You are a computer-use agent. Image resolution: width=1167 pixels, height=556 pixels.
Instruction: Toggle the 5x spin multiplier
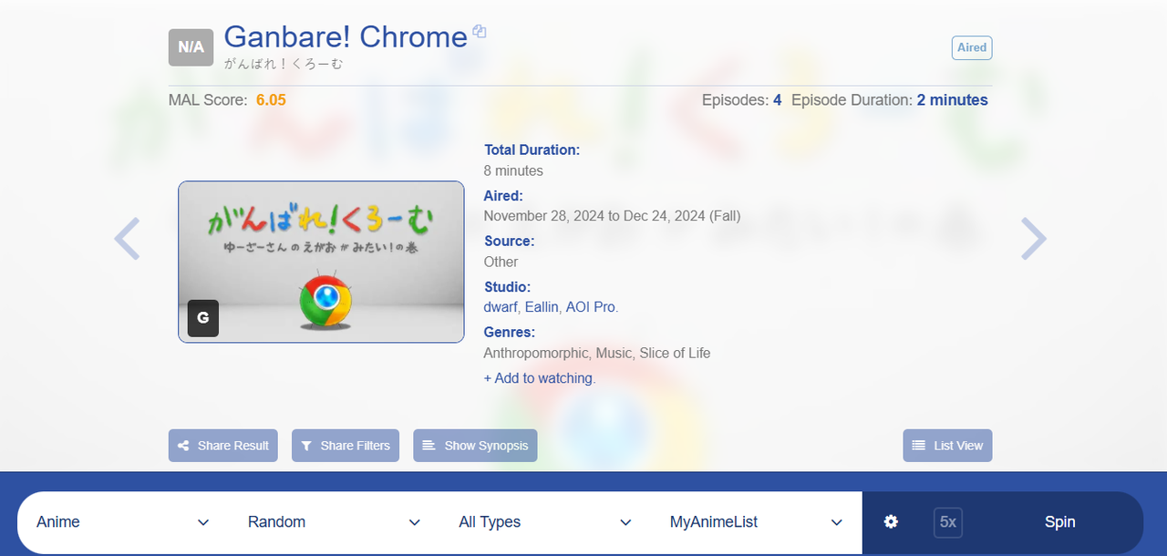tap(948, 522)
